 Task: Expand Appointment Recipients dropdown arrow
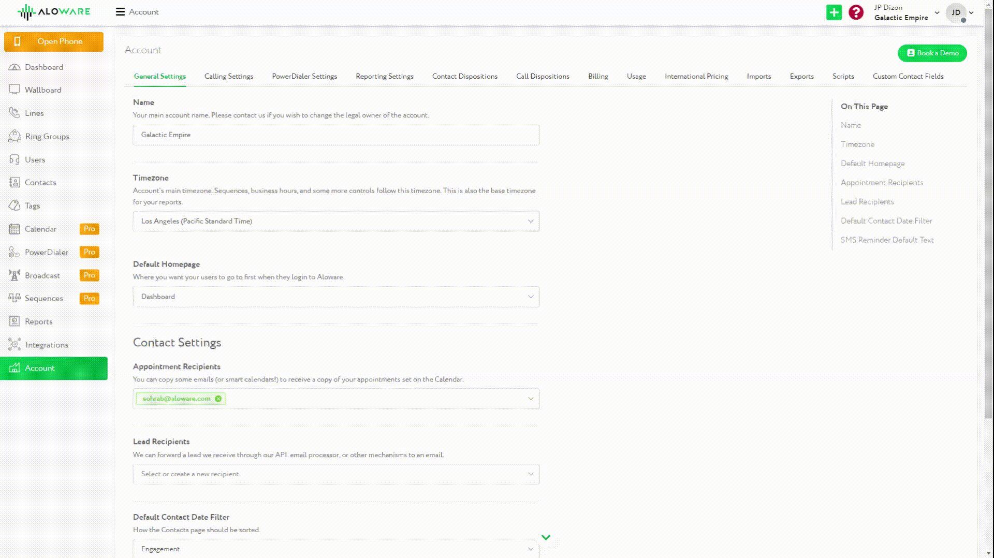click(x=531, y=399)
